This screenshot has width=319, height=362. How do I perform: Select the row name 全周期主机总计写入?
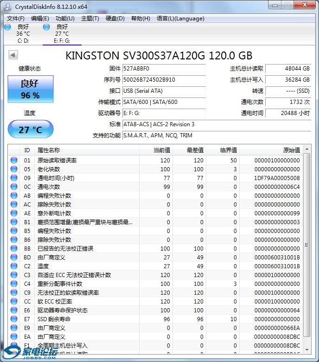coord(62,346)
